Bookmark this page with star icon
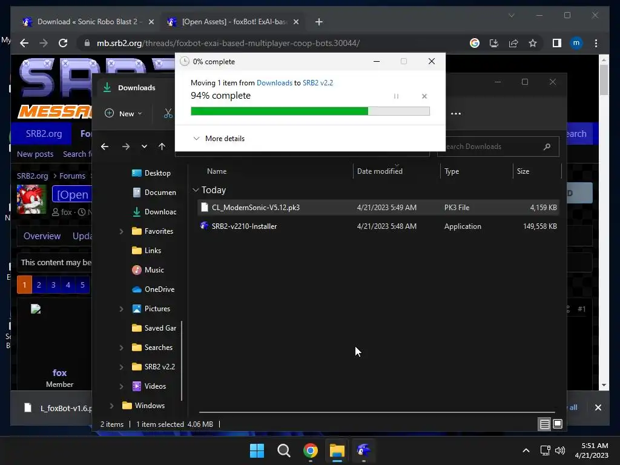This screenshot has height=465, width=620. [533, 43]
